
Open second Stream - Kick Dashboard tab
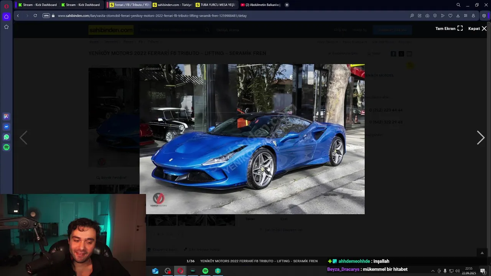(80, 5)
